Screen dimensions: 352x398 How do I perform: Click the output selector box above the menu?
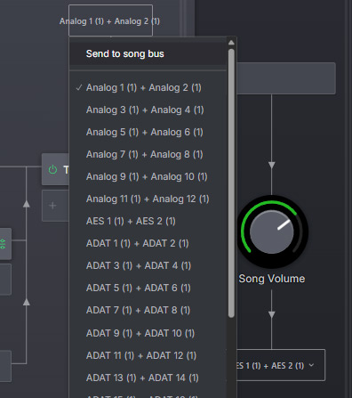[110, 20]
